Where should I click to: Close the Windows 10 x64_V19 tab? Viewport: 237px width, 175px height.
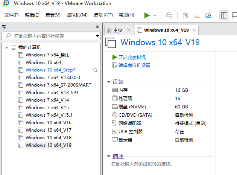click(x=194, y=30)
